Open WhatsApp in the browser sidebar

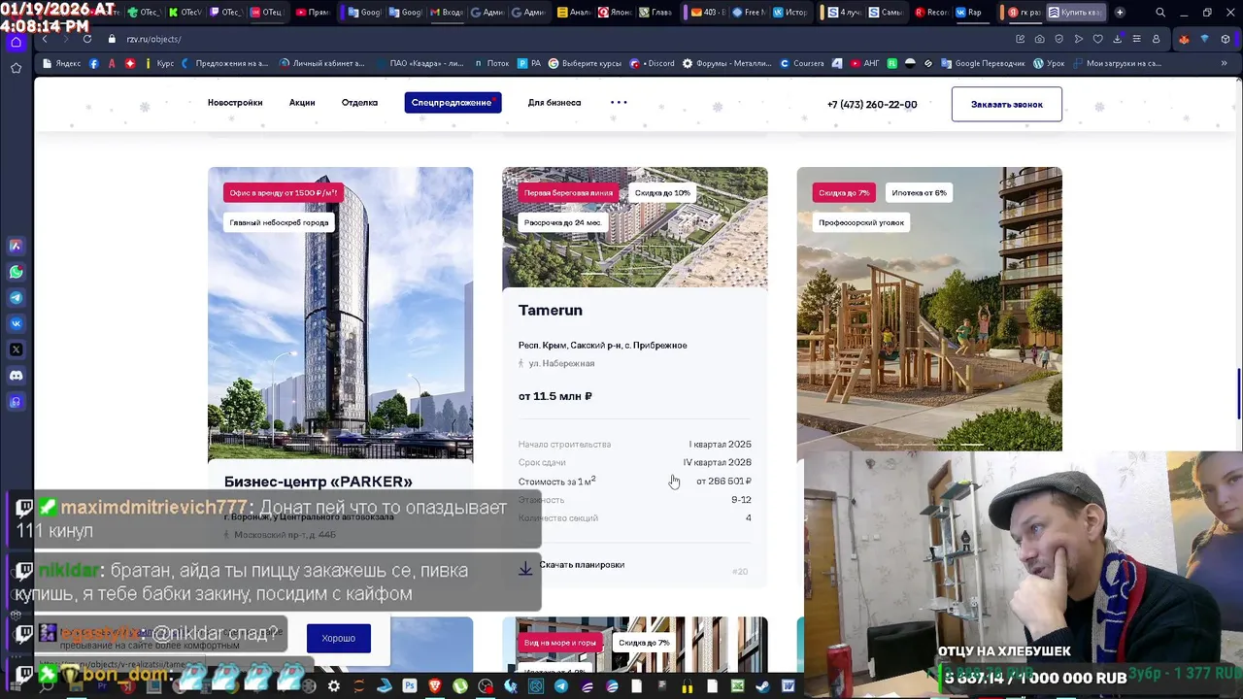click(x=16, y=272)
